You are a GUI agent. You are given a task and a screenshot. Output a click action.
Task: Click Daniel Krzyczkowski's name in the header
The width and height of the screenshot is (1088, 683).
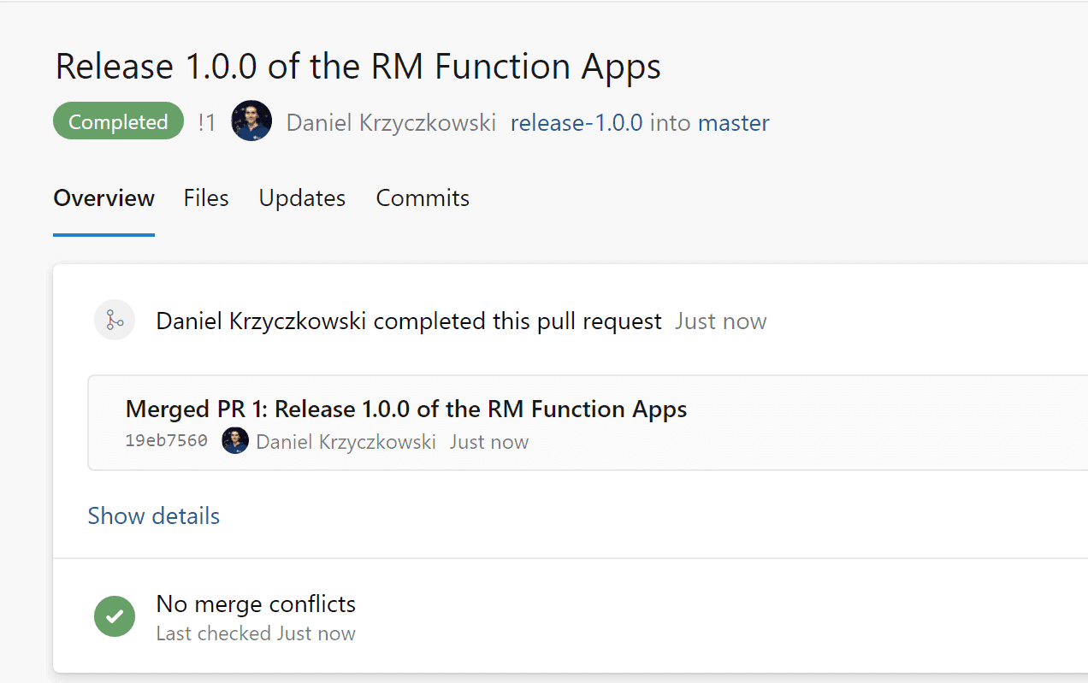click(390, 122)
